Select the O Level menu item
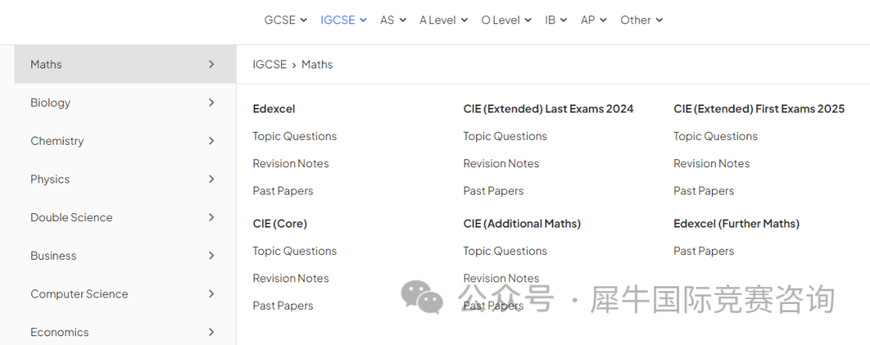The image size is (870, 345). [x=506, y=20]
